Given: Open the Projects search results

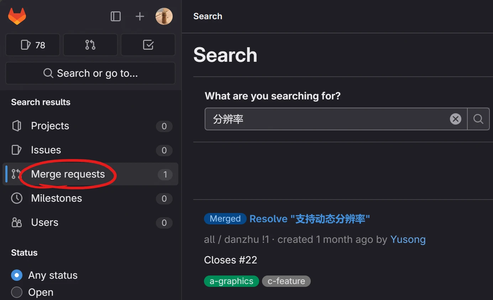Looking at the screenshot, I should (x=50, y=126).
